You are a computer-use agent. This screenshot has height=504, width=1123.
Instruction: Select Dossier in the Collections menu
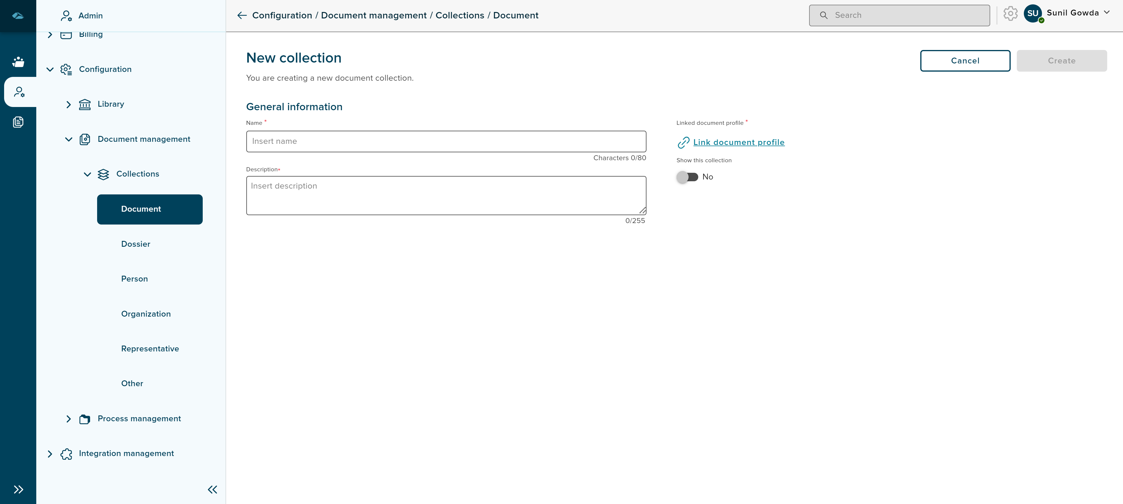[x=135, y=244]
